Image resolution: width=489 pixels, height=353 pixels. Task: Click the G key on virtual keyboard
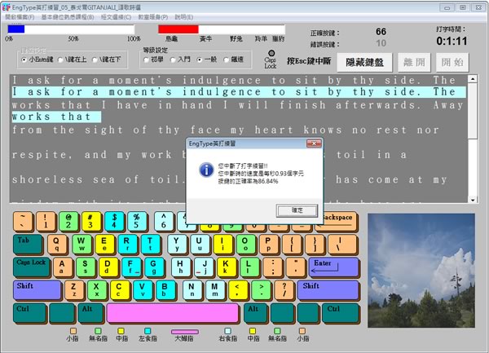point(154,267)
